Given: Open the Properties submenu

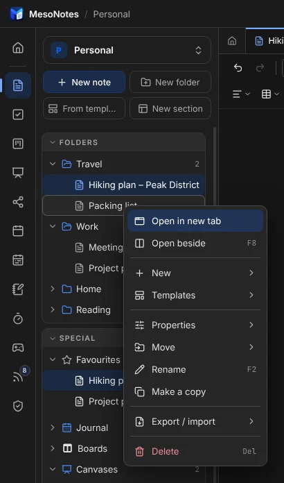Looking at the screenshot, I should coord(195,325).
